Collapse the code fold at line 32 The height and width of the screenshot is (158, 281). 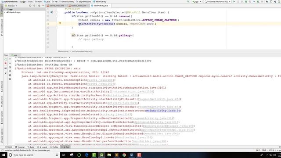click(x=57, y=16)
